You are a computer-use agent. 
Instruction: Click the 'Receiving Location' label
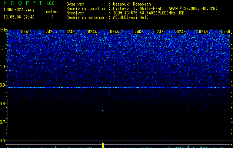coord(86,9)
